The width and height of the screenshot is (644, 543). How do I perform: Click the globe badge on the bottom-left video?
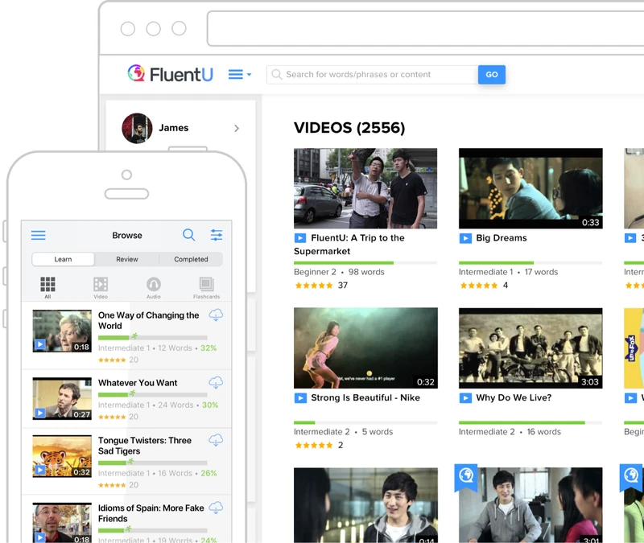click(x=465, y=473)
